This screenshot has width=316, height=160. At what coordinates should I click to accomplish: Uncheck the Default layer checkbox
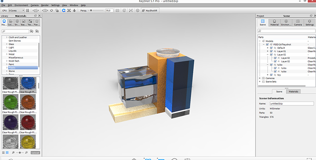(271, 48)
